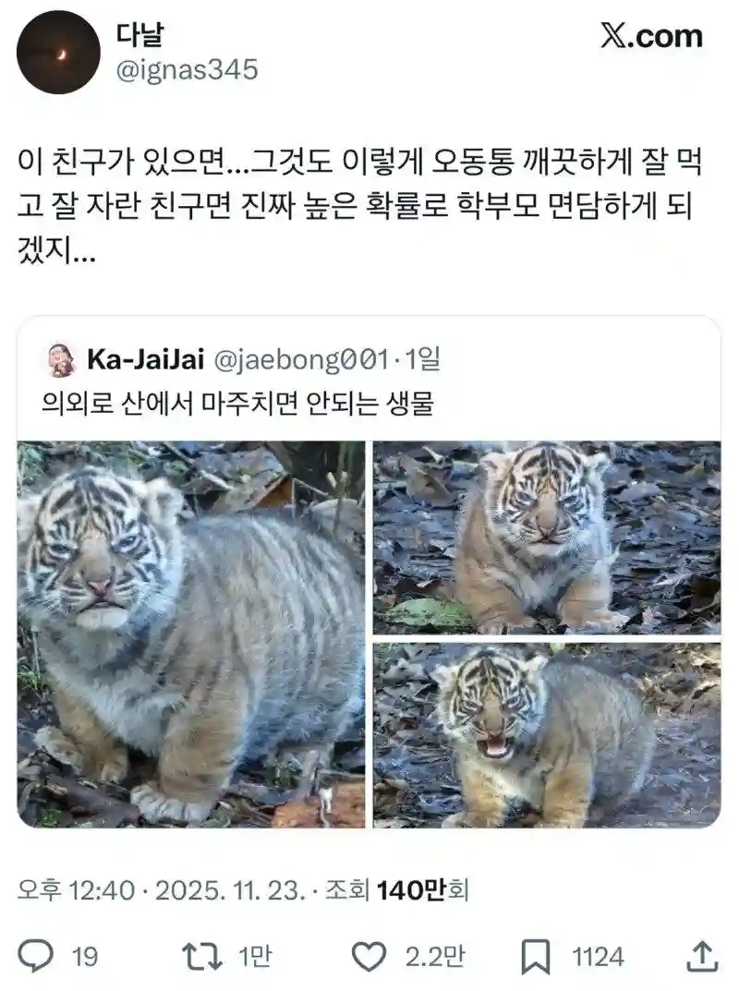739x991 pixels.
Task: Open the top-right tiger cub photo
Action: [547, 537]
